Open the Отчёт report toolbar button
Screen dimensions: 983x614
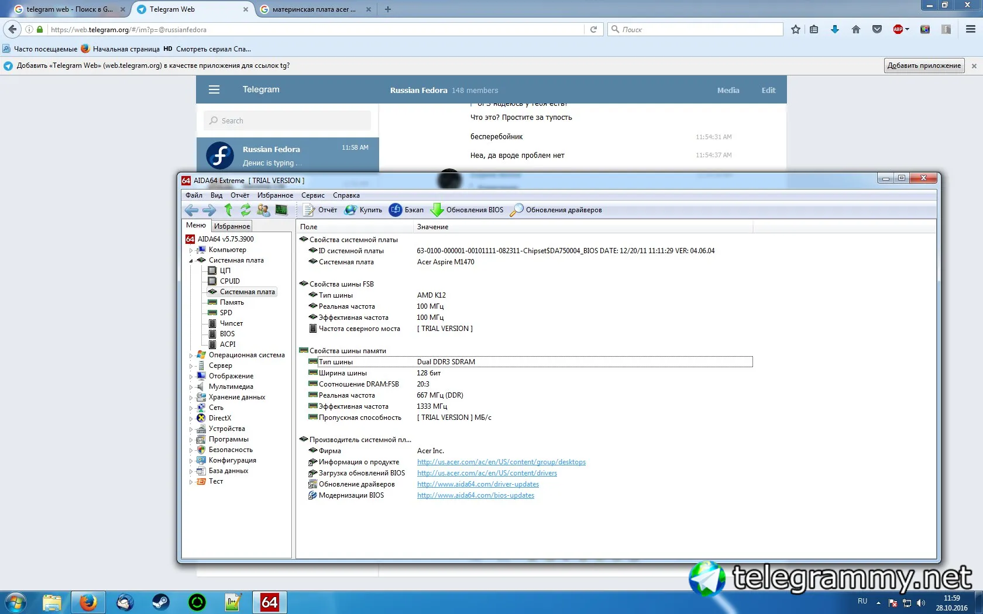[320, 210]
